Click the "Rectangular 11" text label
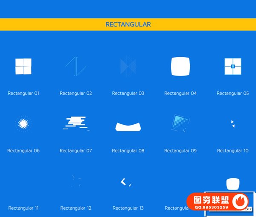The height and width of the screenshot is (217, 256). pyautogui.click(x=23, y=208)
